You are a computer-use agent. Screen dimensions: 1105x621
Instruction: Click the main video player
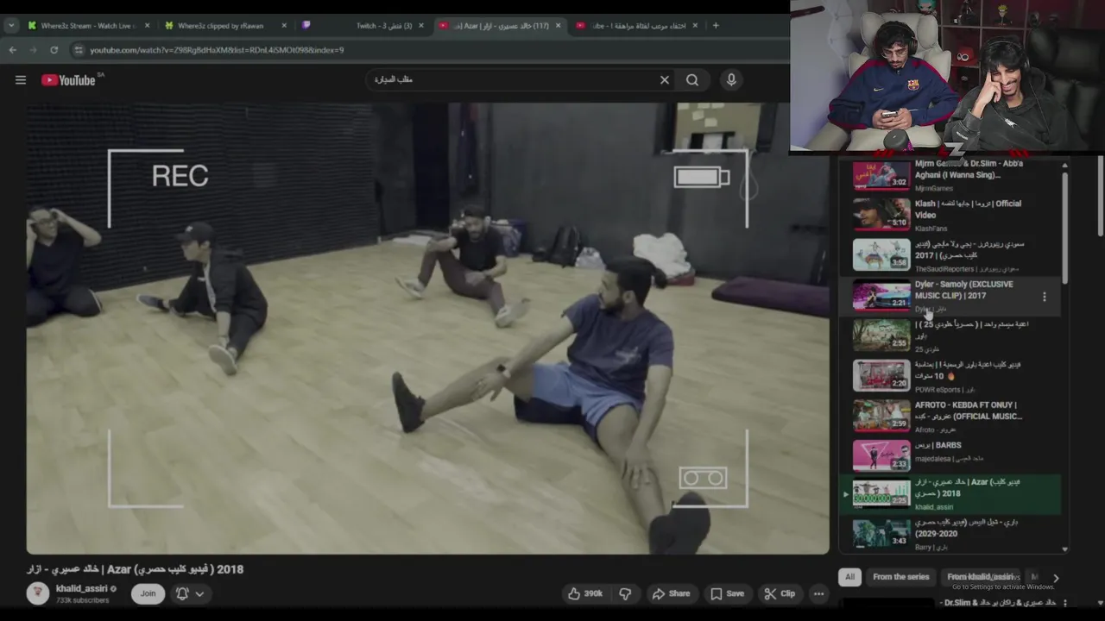(427, 328)
